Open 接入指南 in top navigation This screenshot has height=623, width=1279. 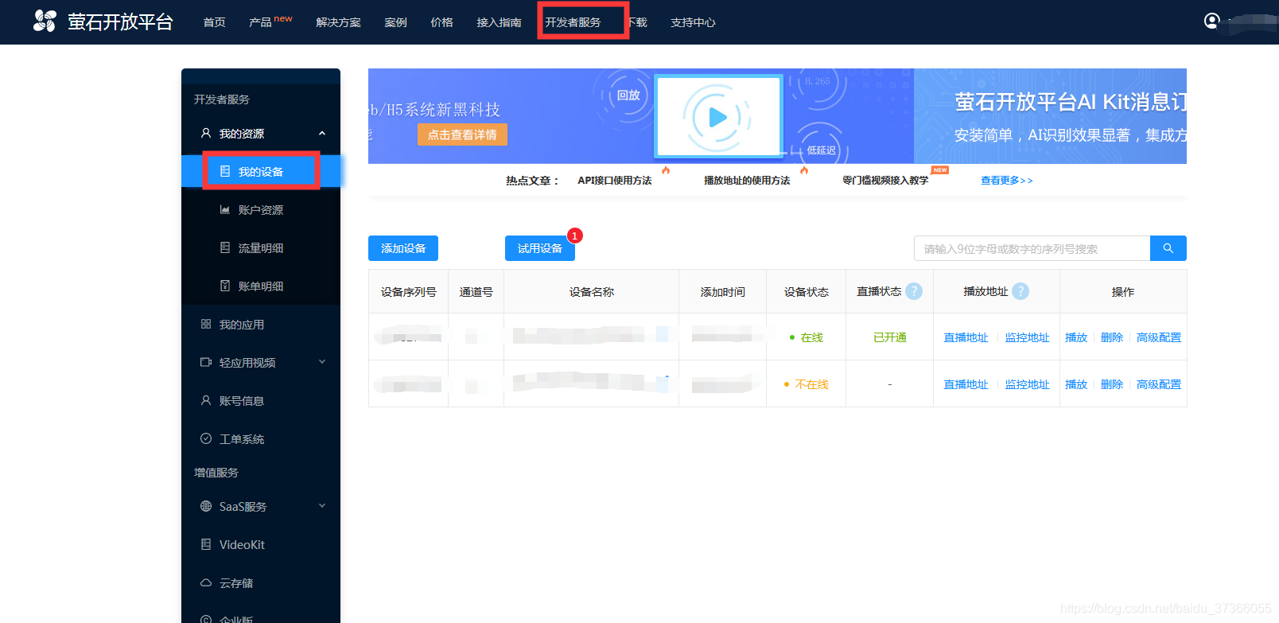coord(499,22)
